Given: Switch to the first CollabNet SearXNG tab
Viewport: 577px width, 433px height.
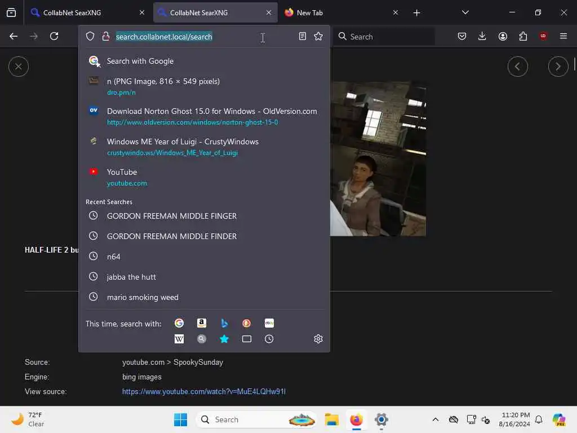Looking at the screenshot, I should click(87, 12).
